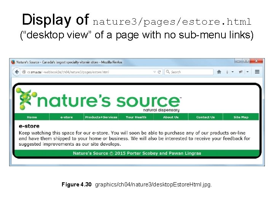
Task: Open the Contact Us menu item
Action: coord(205,117)
